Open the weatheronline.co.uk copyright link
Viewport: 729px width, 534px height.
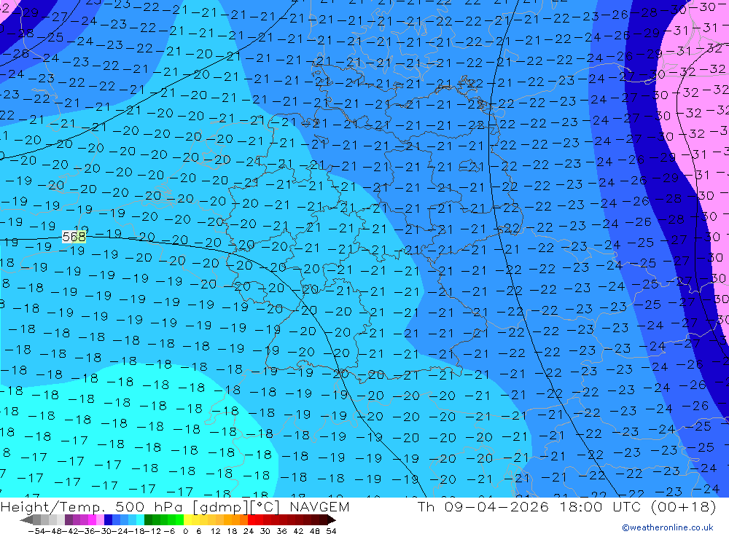(x=668, y=527)
